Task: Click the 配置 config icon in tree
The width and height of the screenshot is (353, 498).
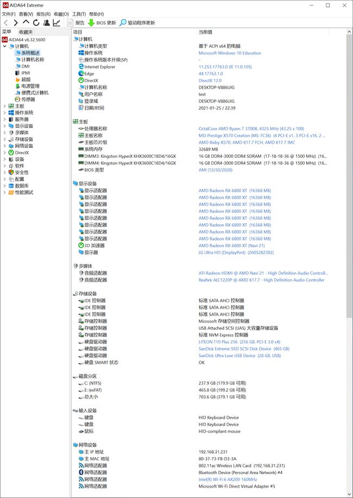Action: click(x=11, y=179)
